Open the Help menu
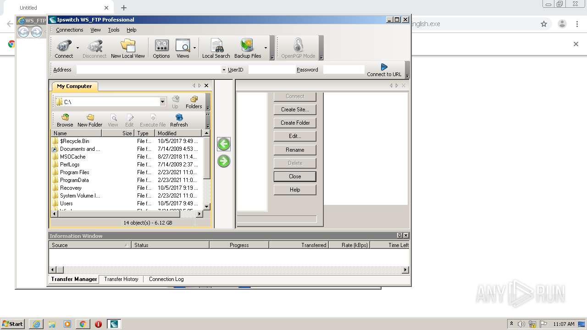The height and width of the screenshot is (330, 587). (132, 30)
